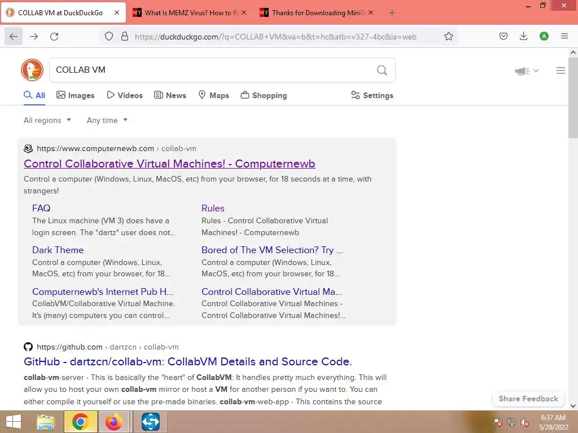Close the What Is MEMZ Virus tab
The height and width of the screenshot is (433, 578).
coord(244,12)
